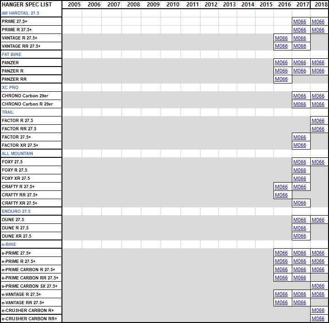Open e-VANTAGE R 27.5+ 2018 M066 link

tap(318, 294)
